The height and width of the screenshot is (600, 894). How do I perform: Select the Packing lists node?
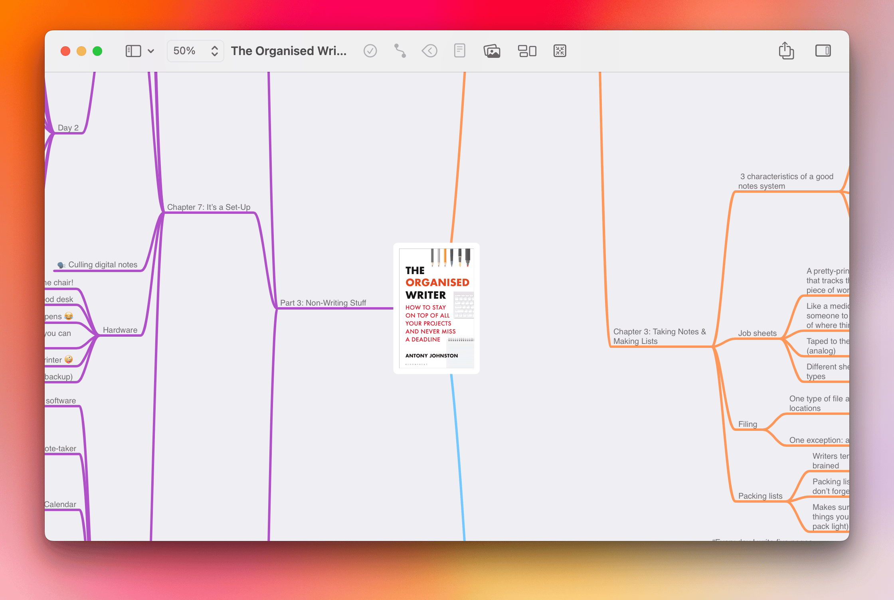click(760, 496)
